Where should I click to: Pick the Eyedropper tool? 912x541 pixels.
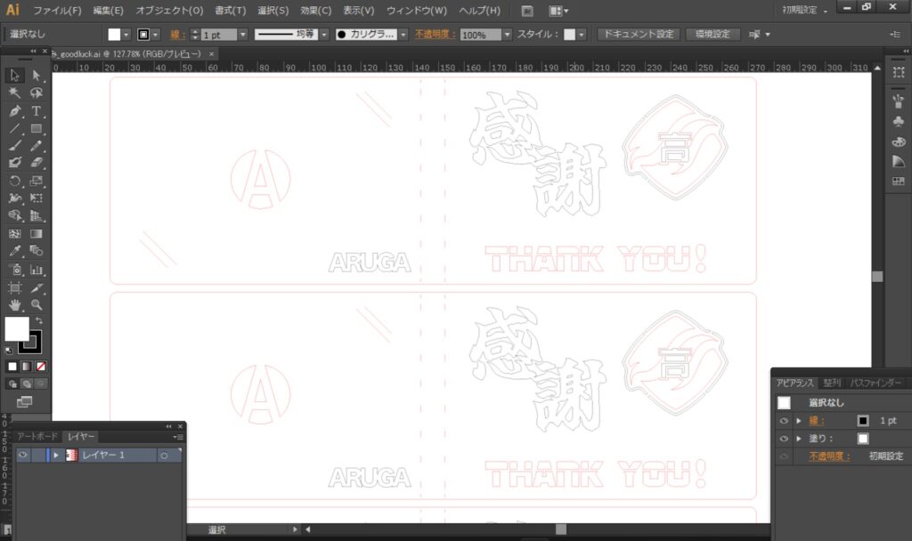pyautogui.click(x=15, y=251)
